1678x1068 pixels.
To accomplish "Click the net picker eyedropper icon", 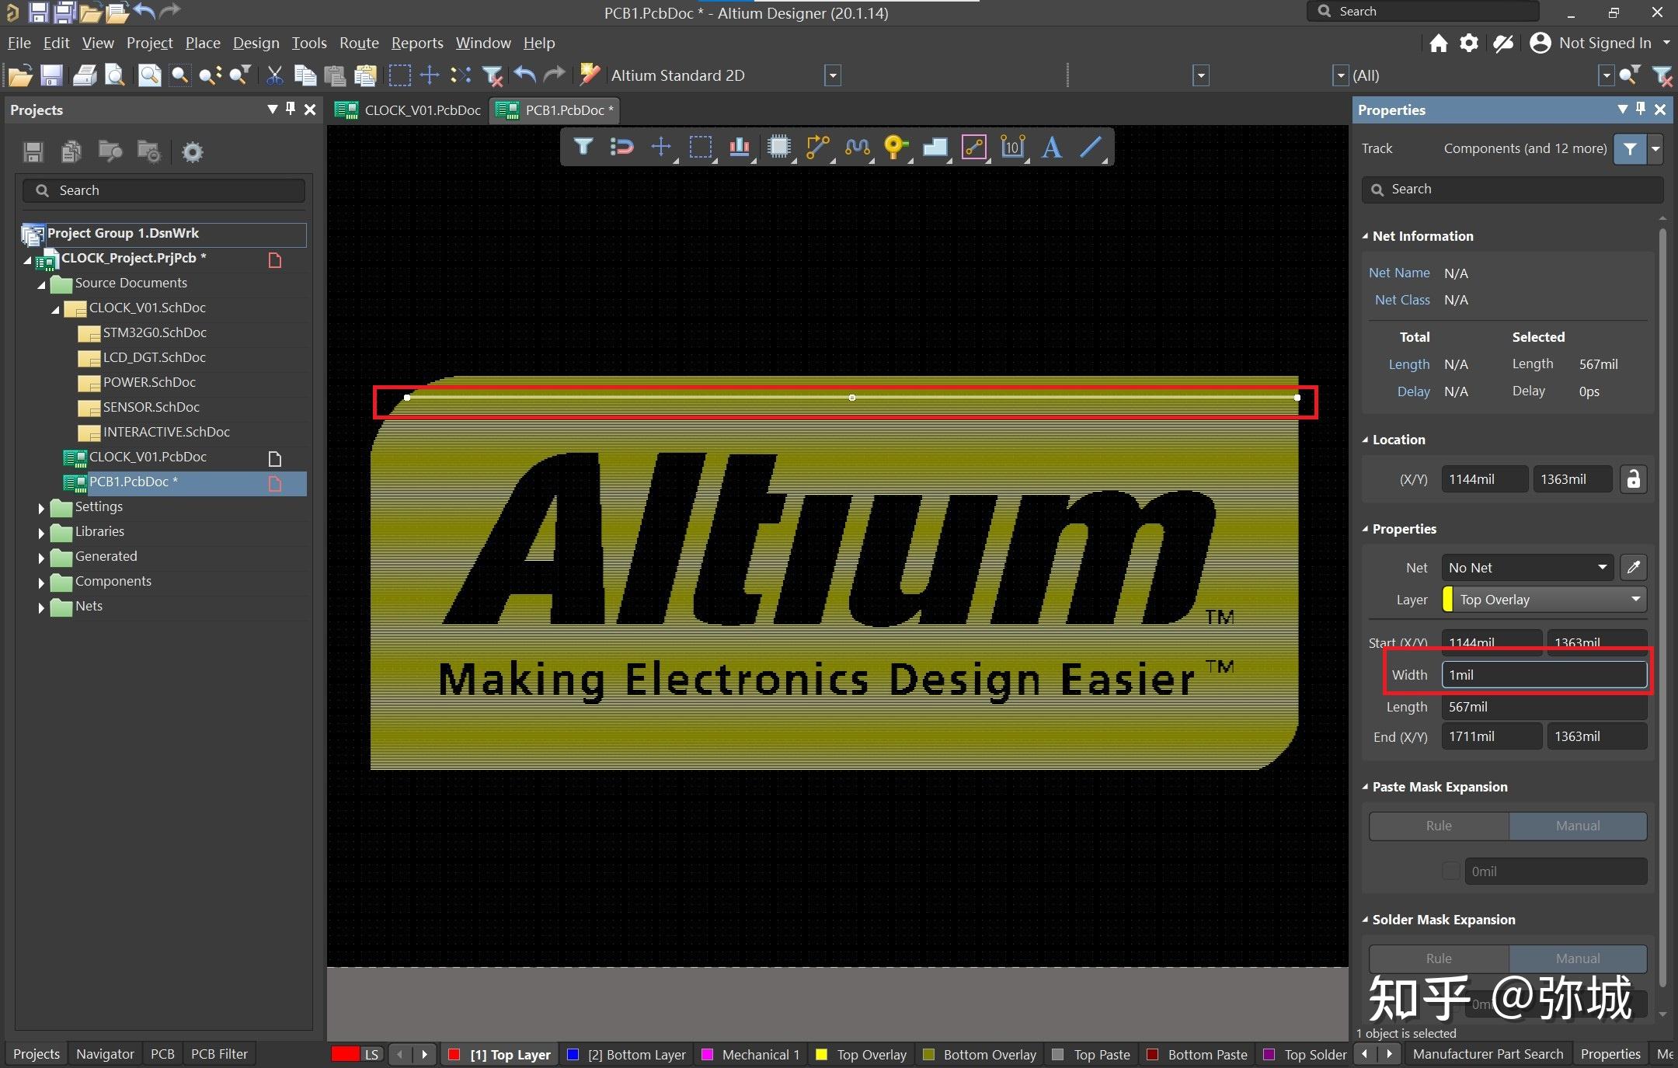I will tap(1633, 568).
